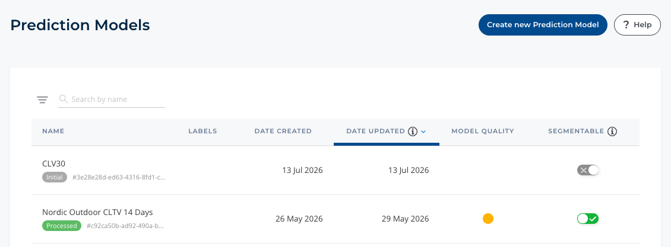Click the Labels column header
Screen dimensions: 671x247
pyautogui.click(x=203, y=131)
